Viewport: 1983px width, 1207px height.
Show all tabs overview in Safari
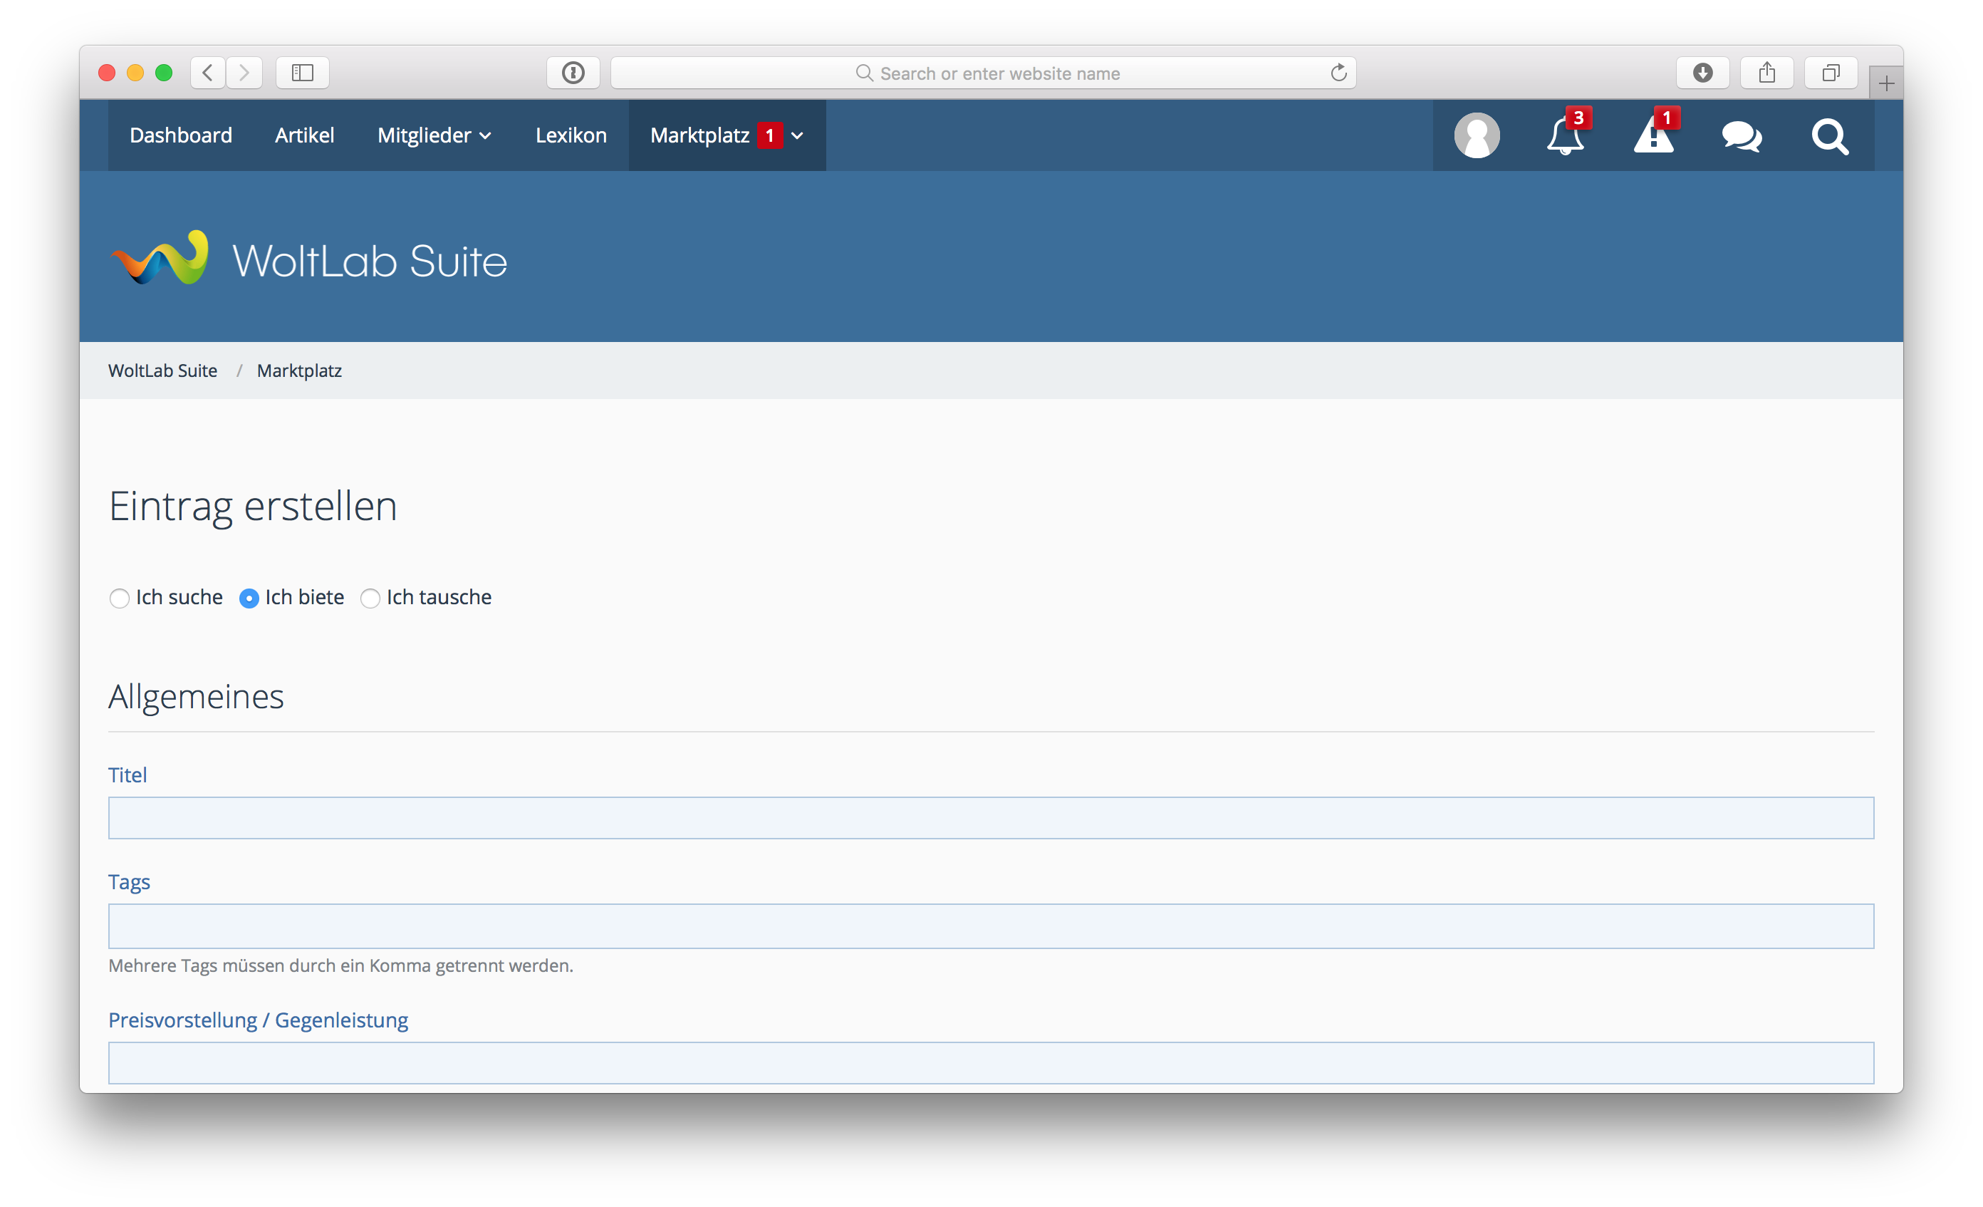click(x=1830, y=73)
